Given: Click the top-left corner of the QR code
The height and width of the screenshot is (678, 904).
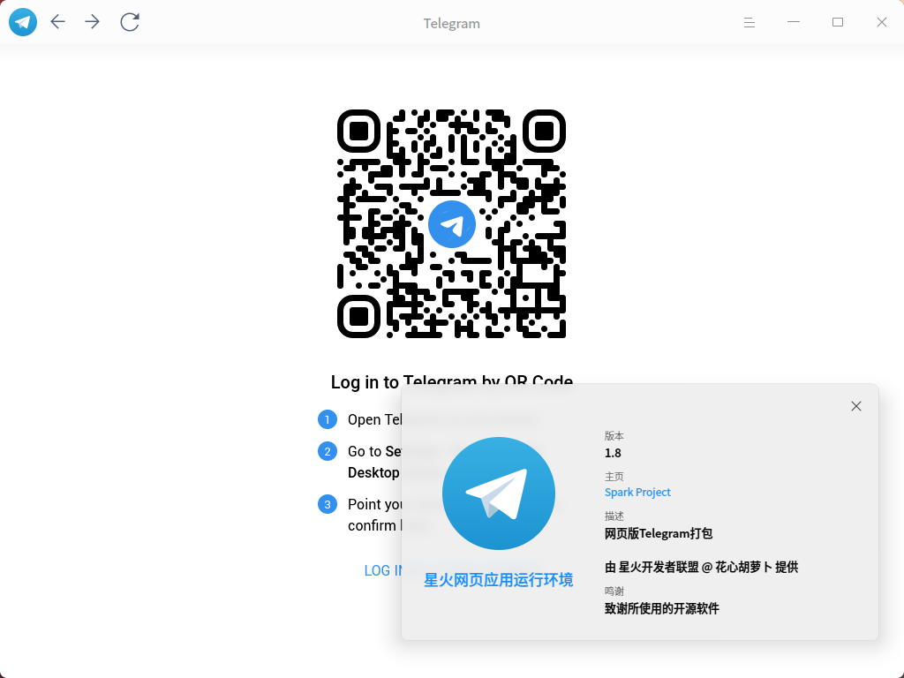Looking at the screenshot, I should click(x=358, y=132).
